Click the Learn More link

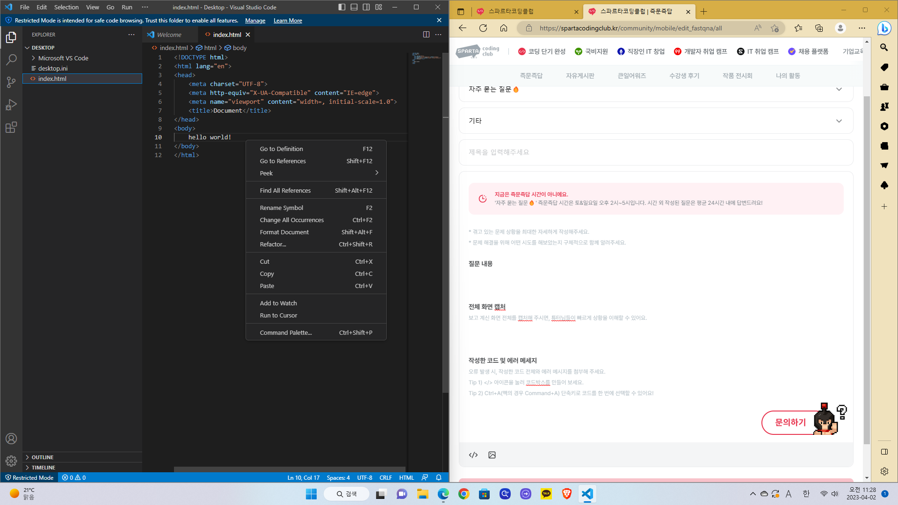[x=288, y=21]
